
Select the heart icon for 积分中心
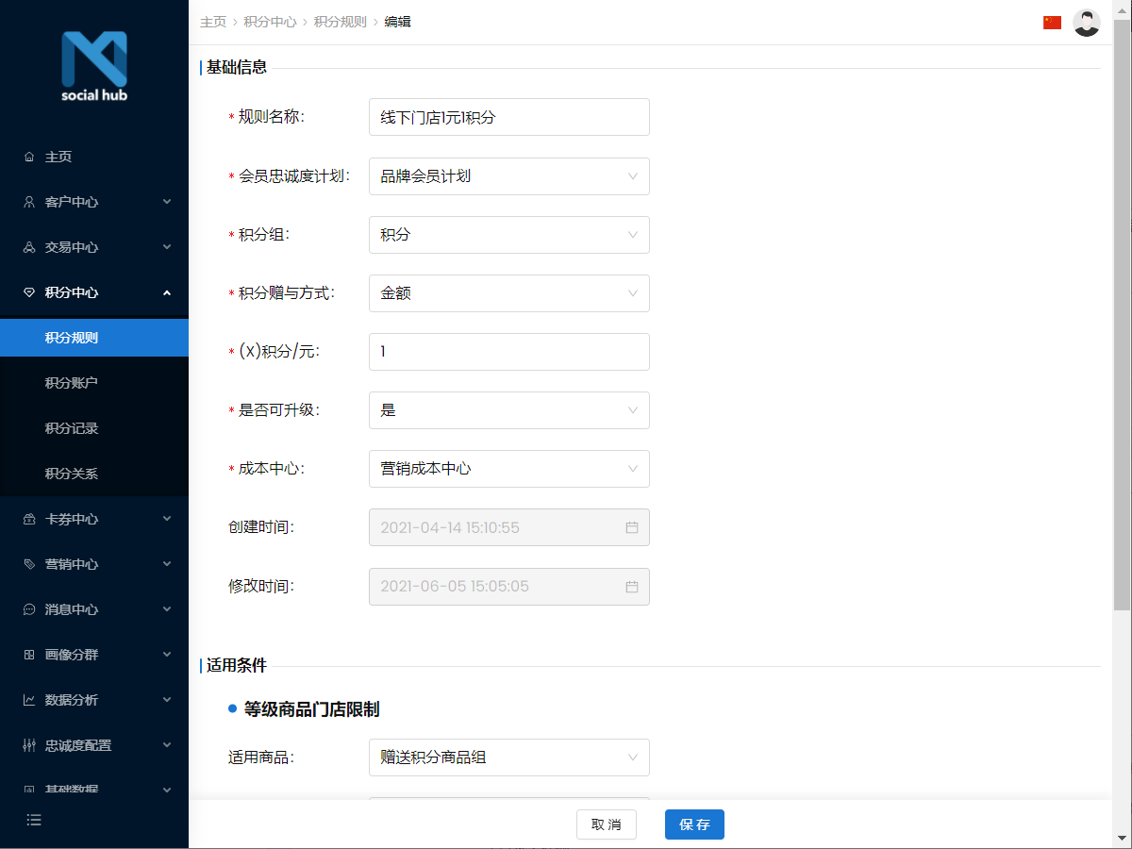(30, 292)
